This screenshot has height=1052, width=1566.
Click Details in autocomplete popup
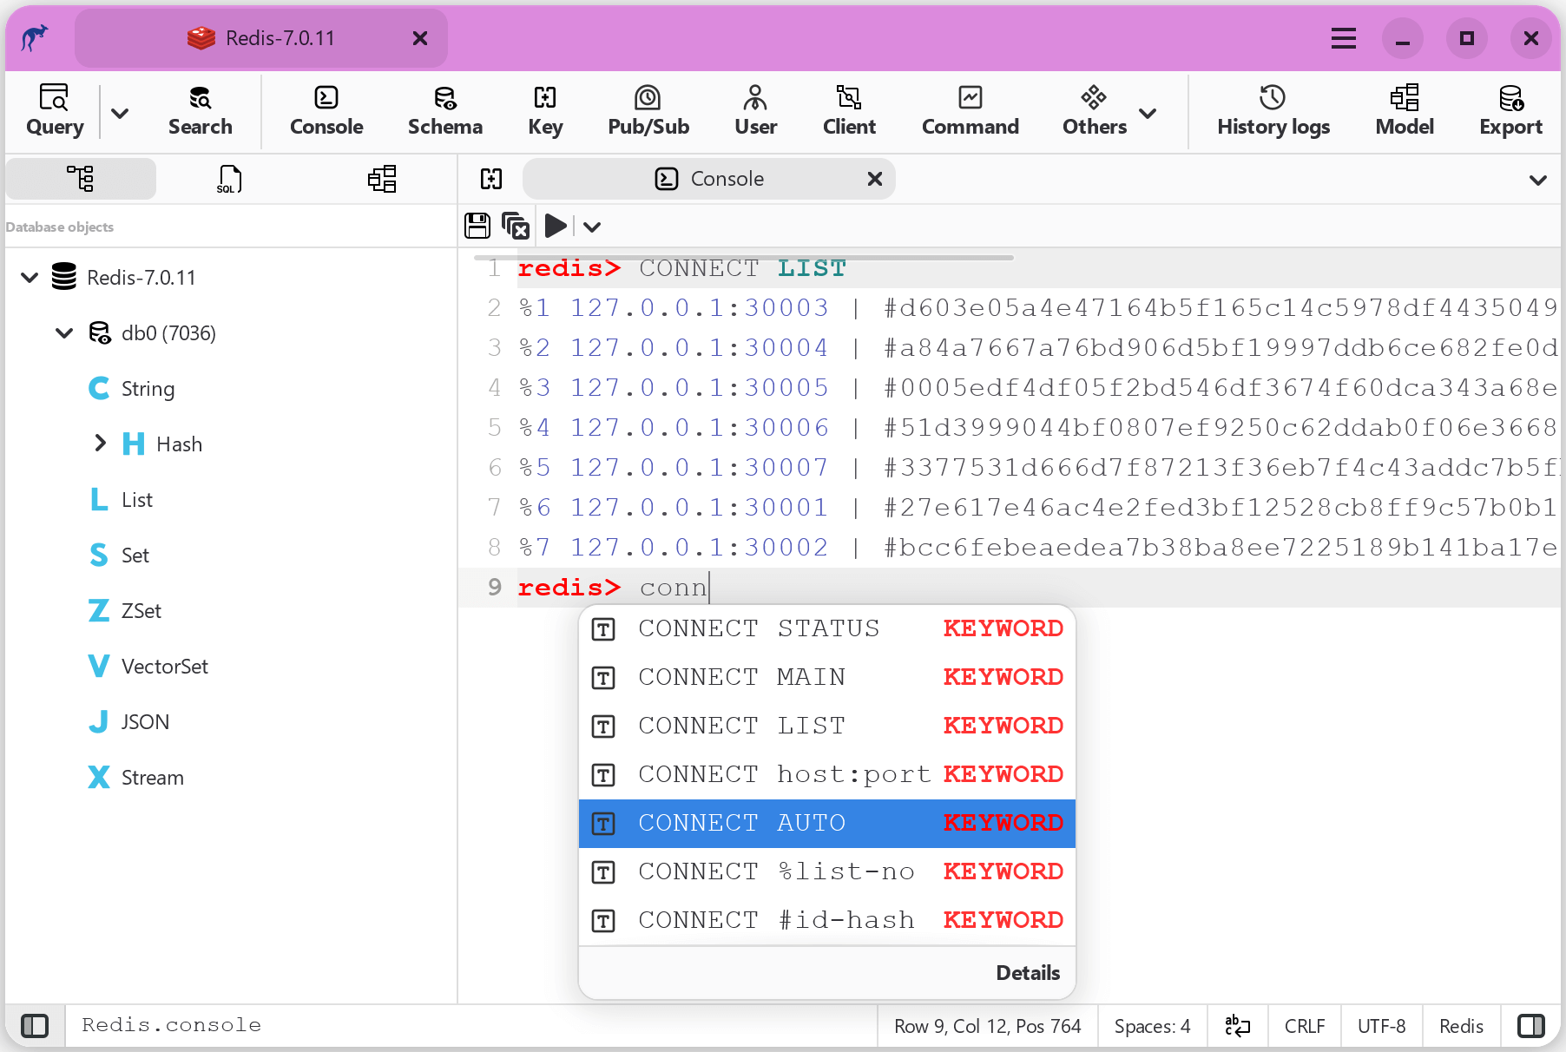1028,973
